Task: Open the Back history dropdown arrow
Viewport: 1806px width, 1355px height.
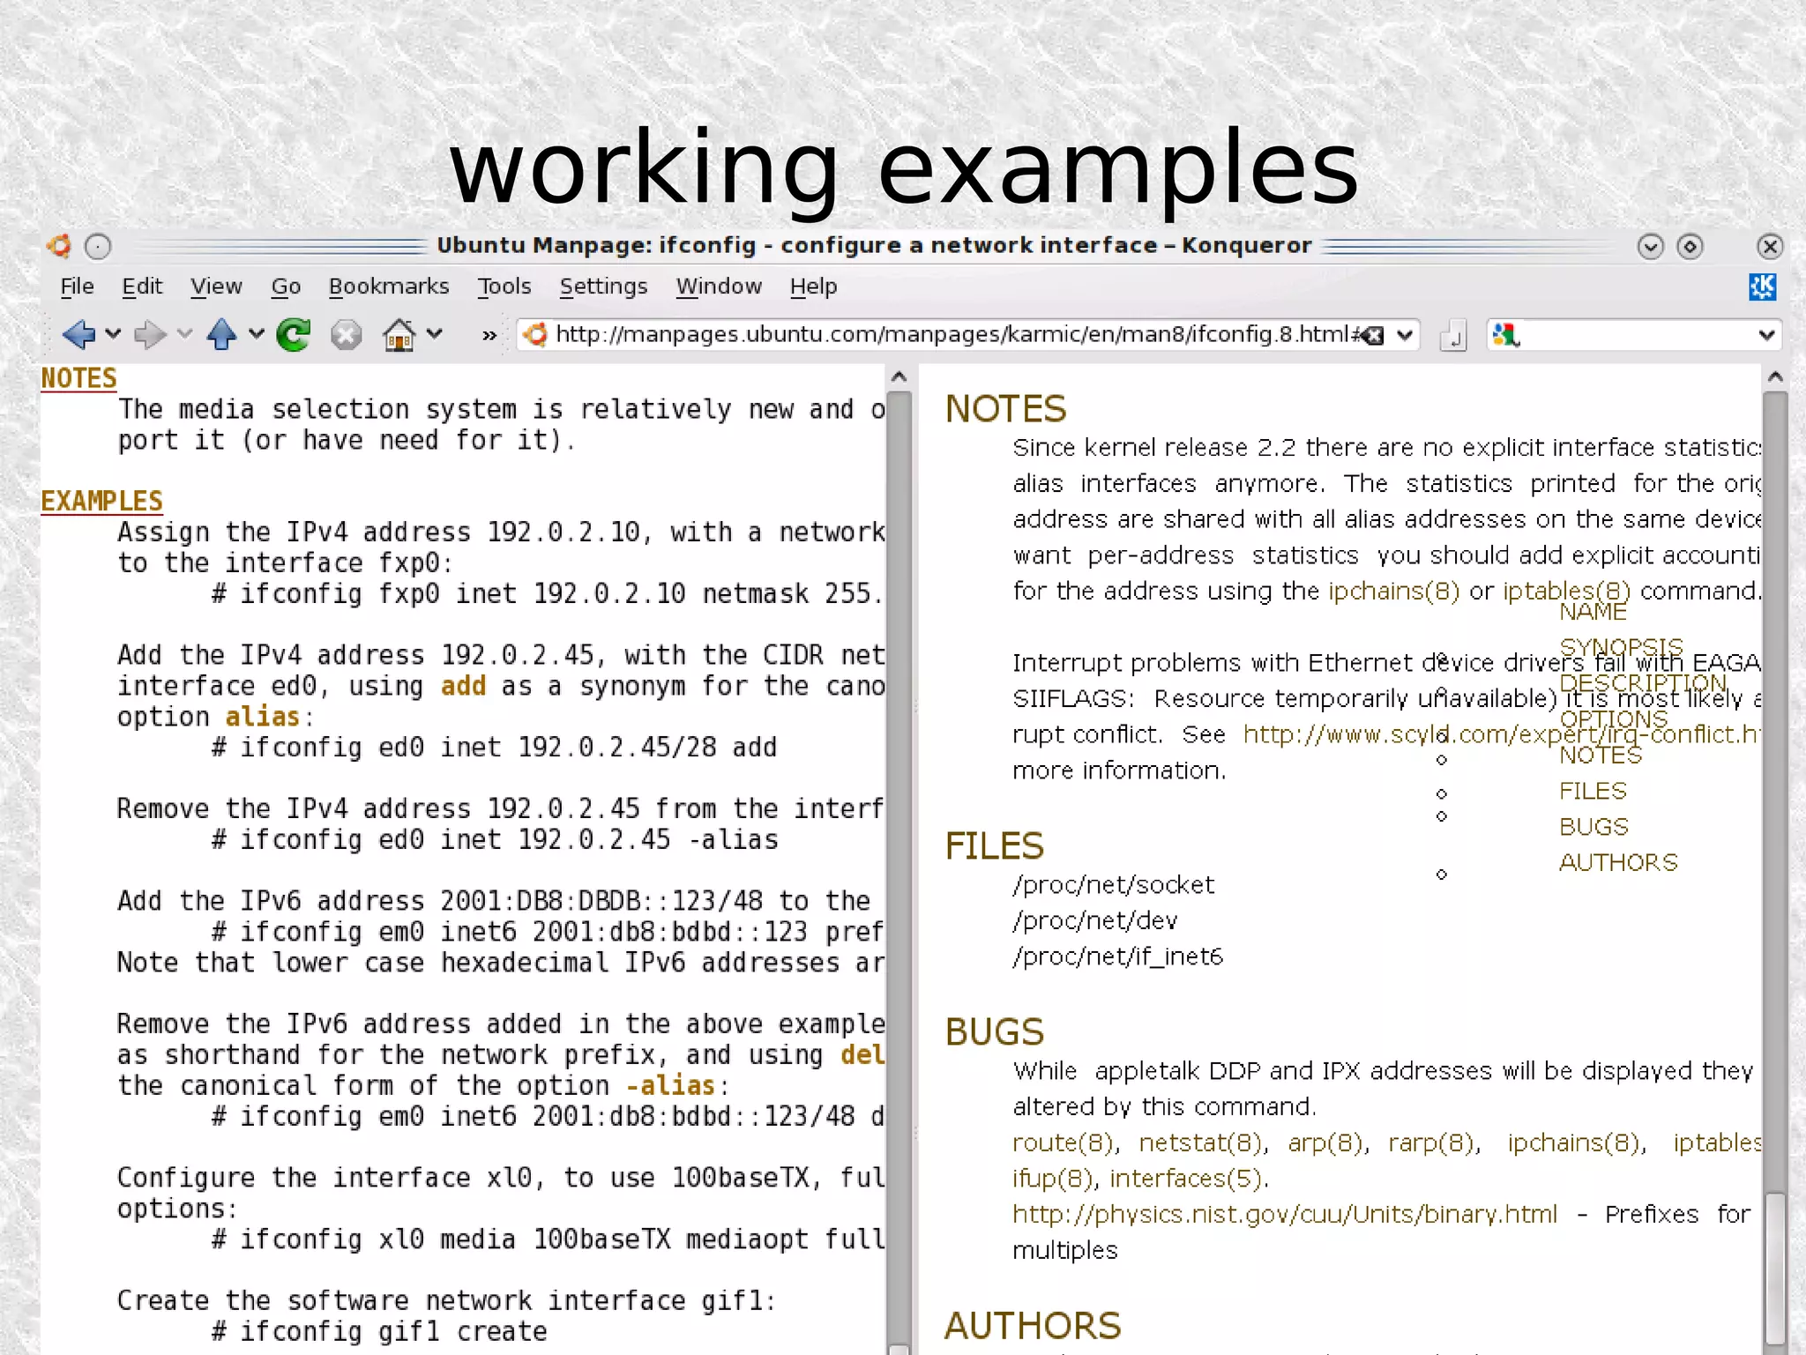Action: [112, 334]
